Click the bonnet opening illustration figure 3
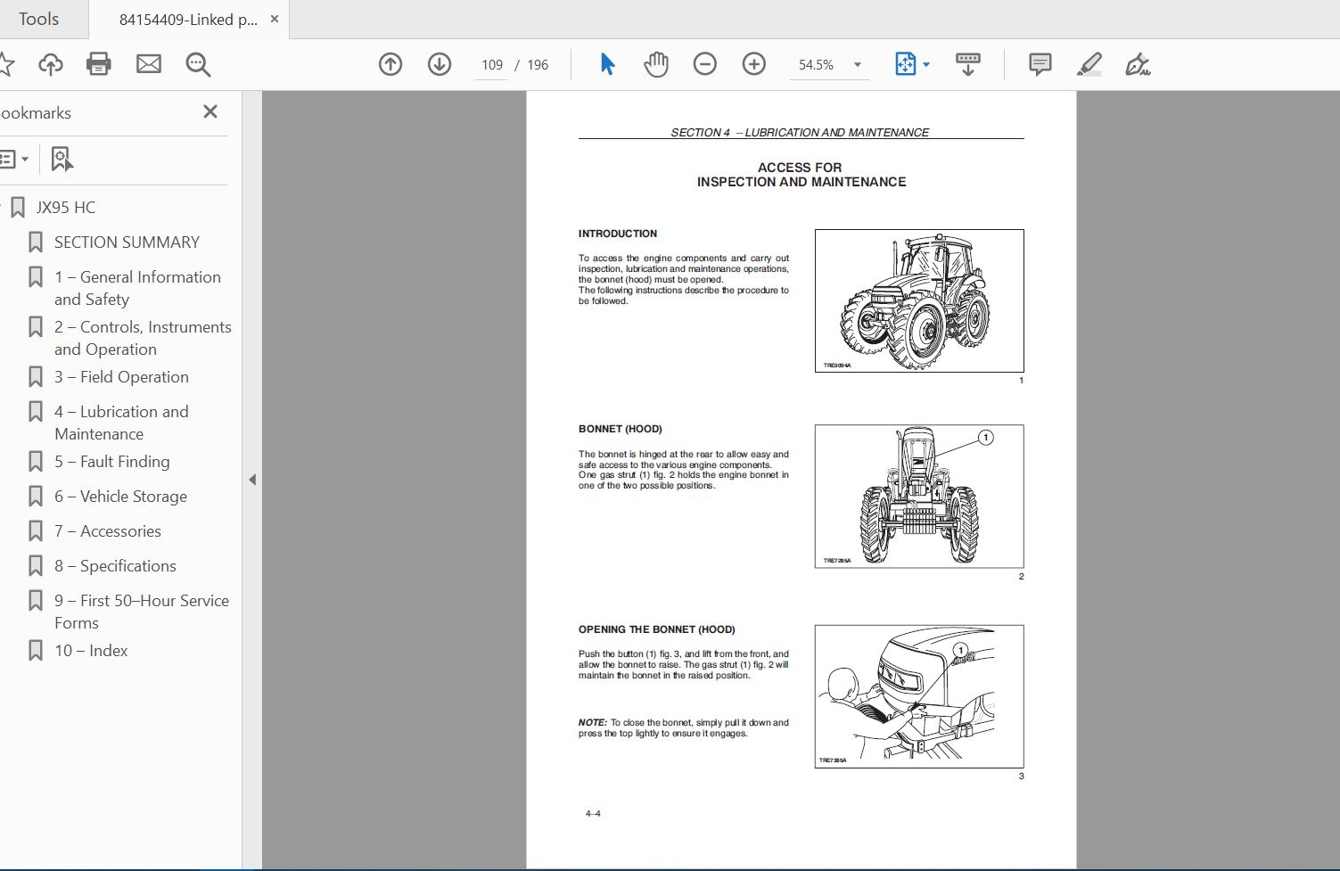This screenshot has width=1340, height=871. [x=919, y=696]
